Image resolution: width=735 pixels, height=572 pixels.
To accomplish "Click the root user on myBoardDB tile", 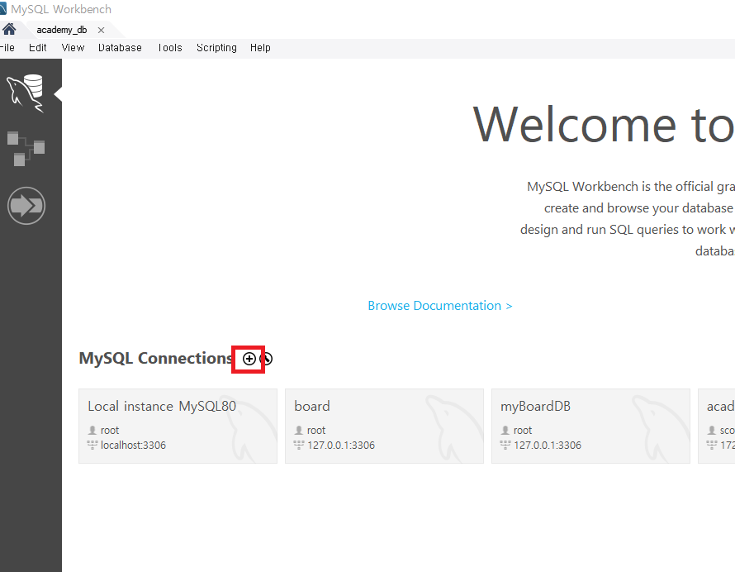I will click(522, 431).
